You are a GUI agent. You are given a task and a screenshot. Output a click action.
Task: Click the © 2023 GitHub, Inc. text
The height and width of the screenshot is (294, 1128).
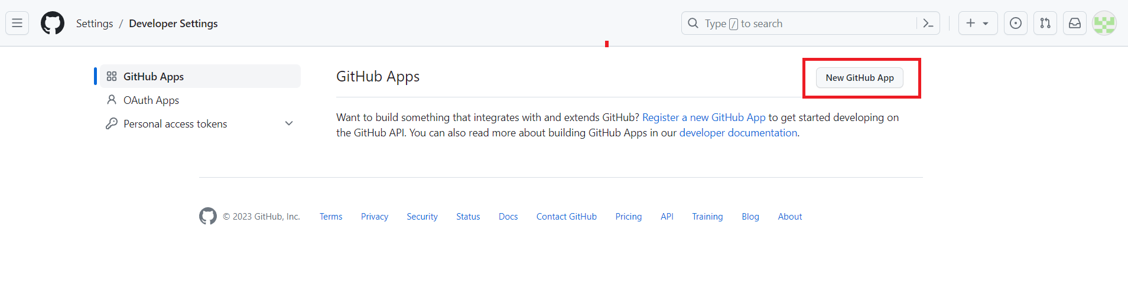[261, 217]
